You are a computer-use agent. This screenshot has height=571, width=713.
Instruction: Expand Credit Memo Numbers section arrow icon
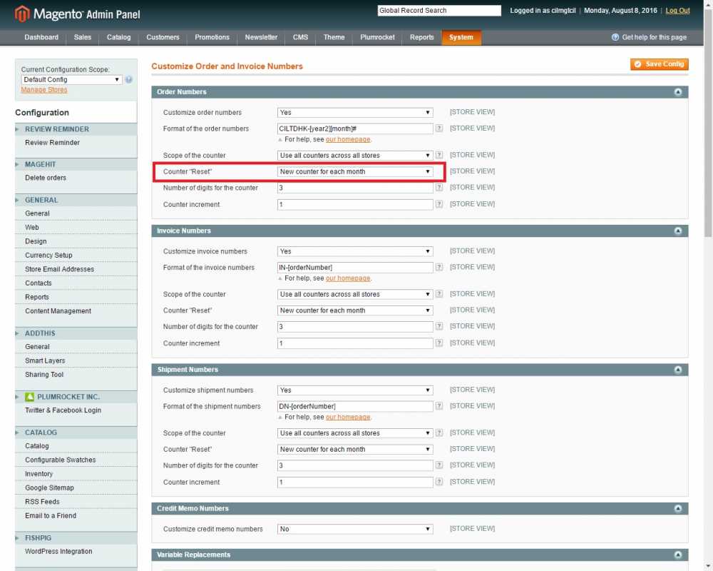click(677, 509)
